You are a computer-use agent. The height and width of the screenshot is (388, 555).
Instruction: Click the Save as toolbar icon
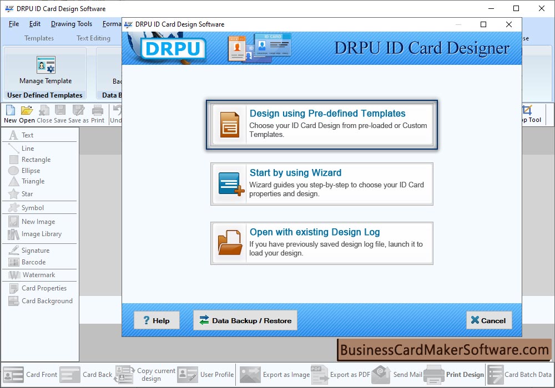[79, 114]
